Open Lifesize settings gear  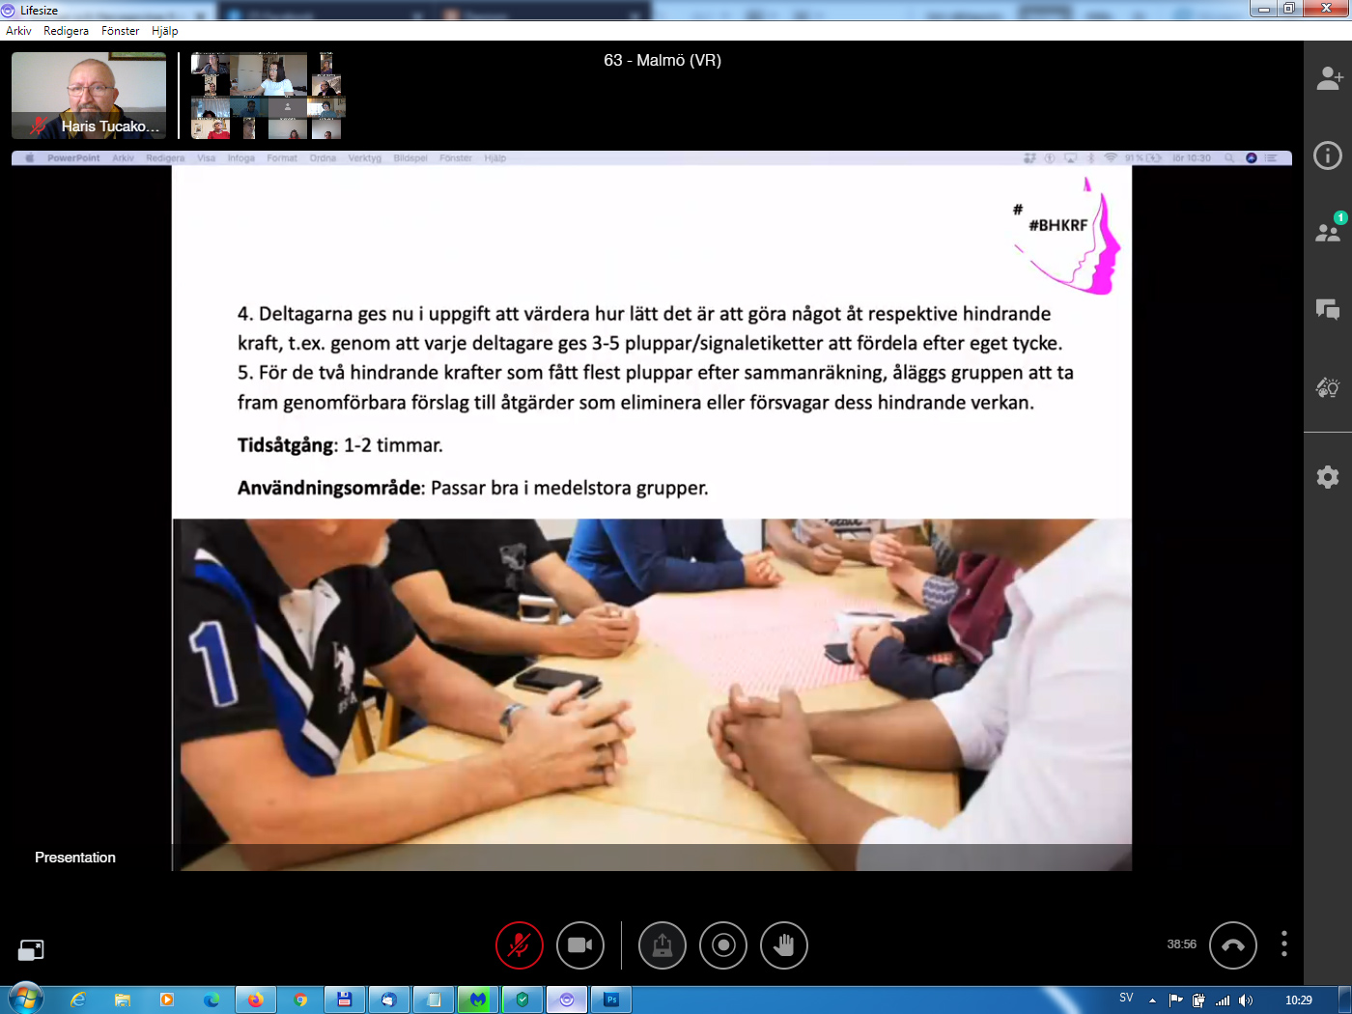point(1328,477)
